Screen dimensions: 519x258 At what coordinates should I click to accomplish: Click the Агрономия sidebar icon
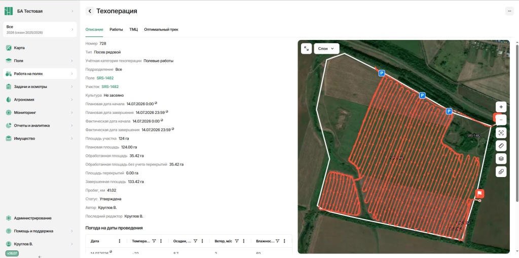click(9, 100)
